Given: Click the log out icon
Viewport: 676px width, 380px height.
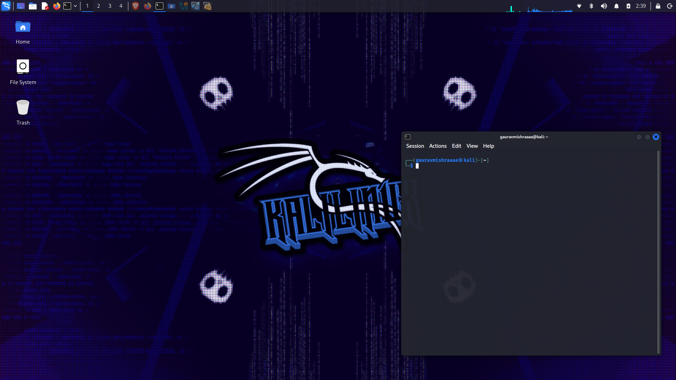Looking at the screenshot, I should [x=670, y=6].
